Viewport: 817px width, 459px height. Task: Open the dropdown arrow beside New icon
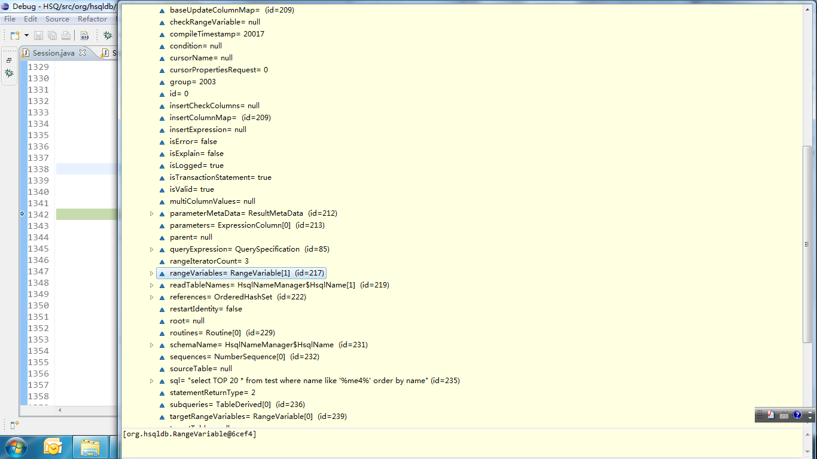pyautogui.click(x=26, y=36)
